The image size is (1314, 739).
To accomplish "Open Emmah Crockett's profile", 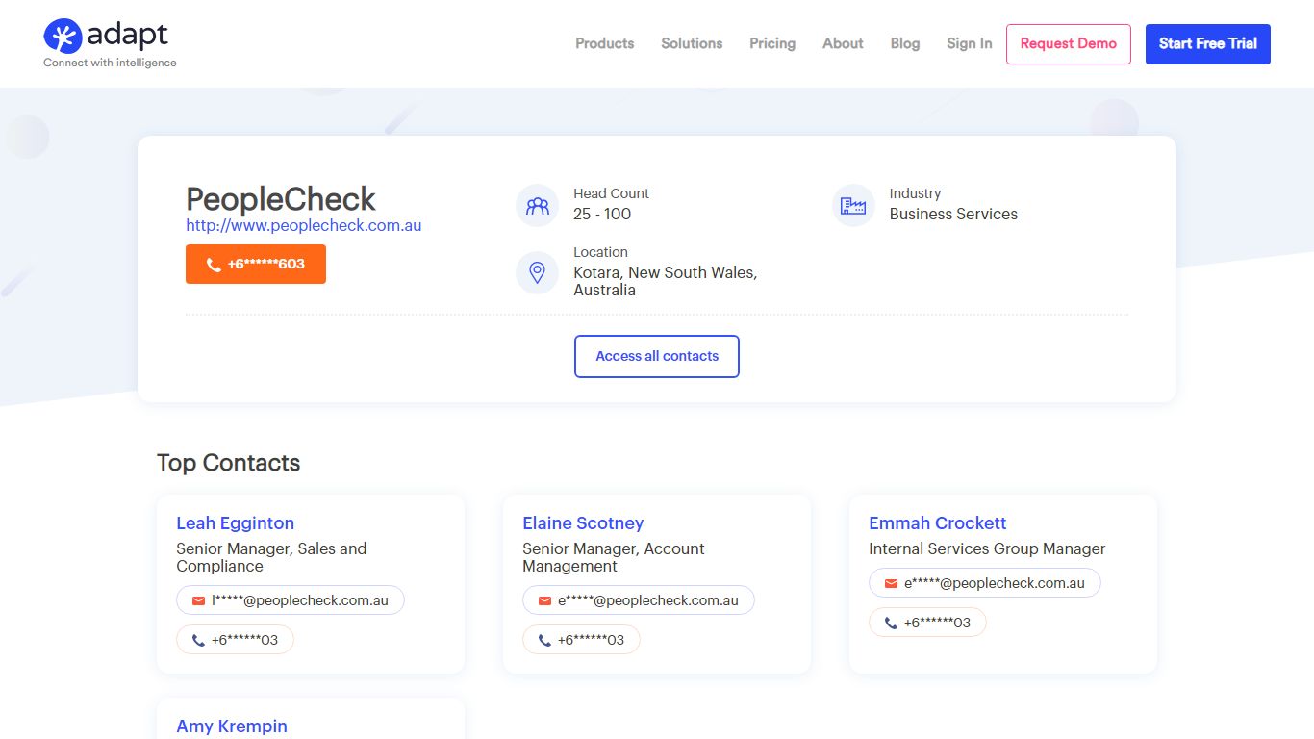I will pyautogui.click(x=938, y=523).
